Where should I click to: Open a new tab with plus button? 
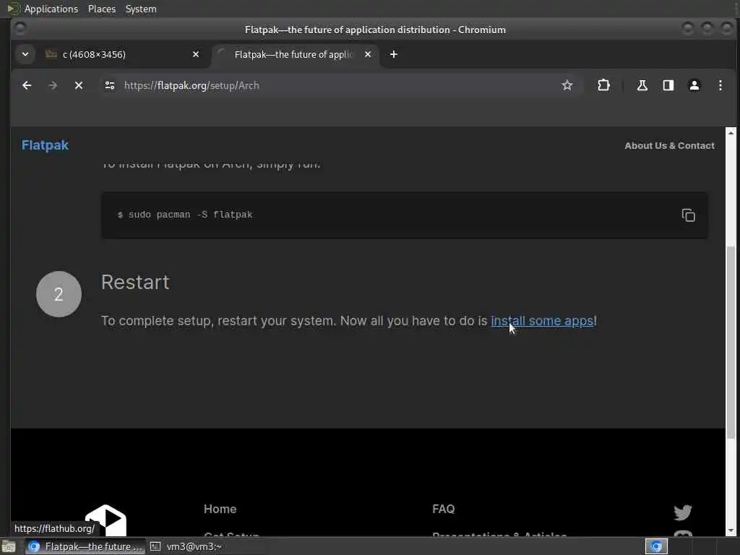click(394, 54)
